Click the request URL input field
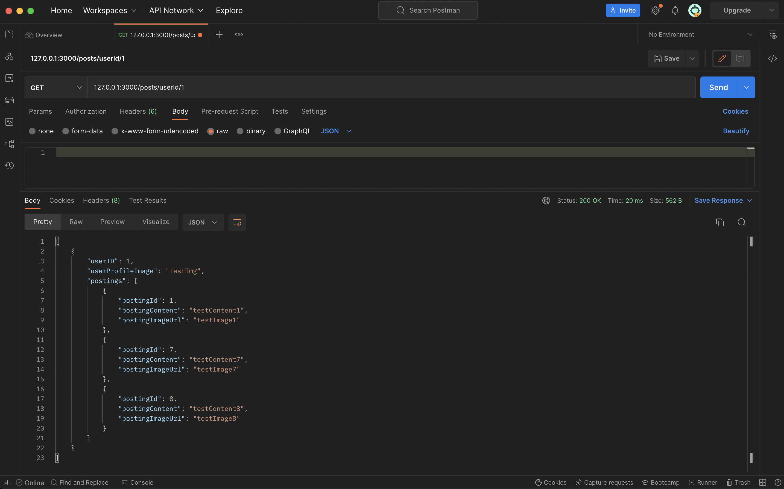The image size is (784, 489). [388, 88]
